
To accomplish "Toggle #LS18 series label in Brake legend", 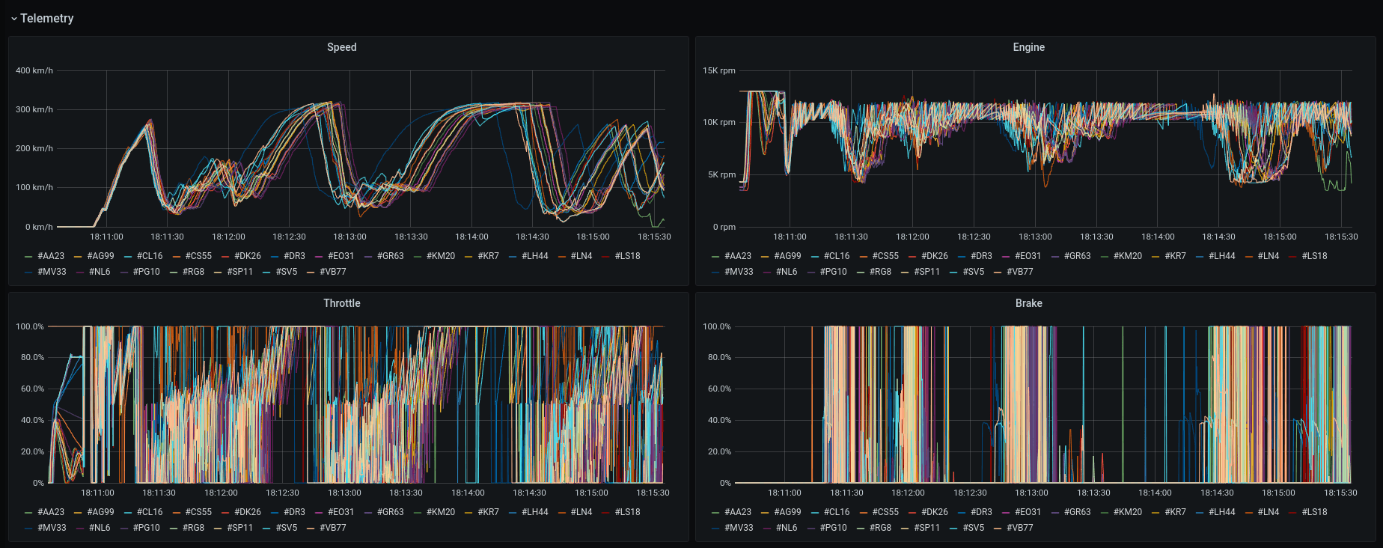I will point(1314,512).
